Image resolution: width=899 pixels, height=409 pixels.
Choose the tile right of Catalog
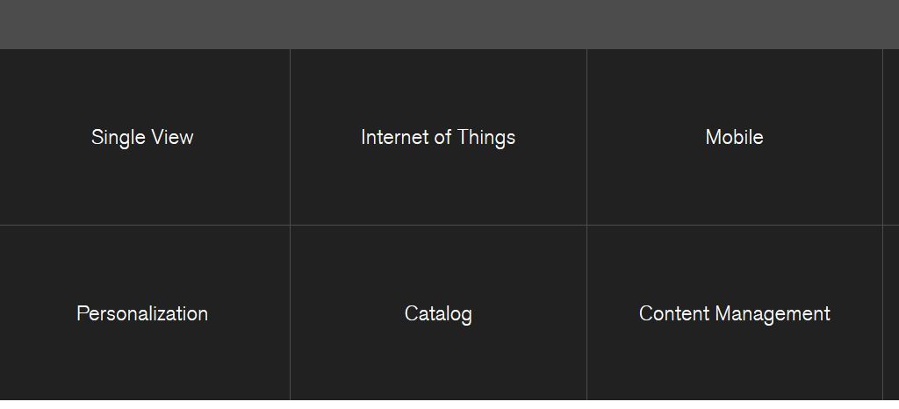click(x=734, y=313)
